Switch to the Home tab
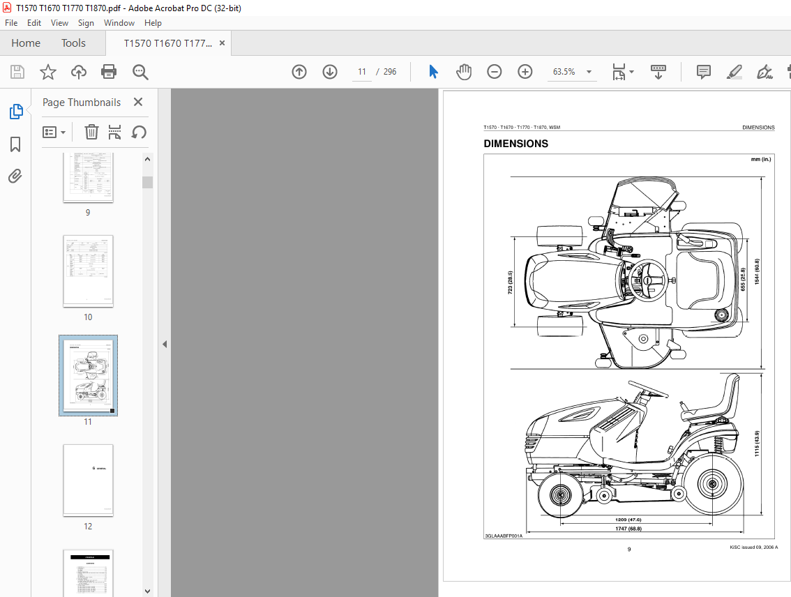This screenshot has width=791, height=597. [x=26, y=43]
